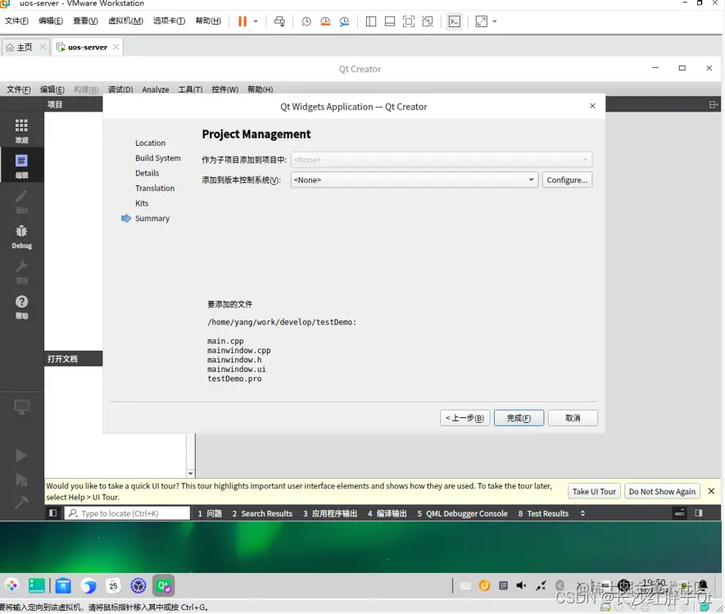Screen dimensions: 725x614
Task: Dismiss the UI tour info bar
Action: [711, 491]
